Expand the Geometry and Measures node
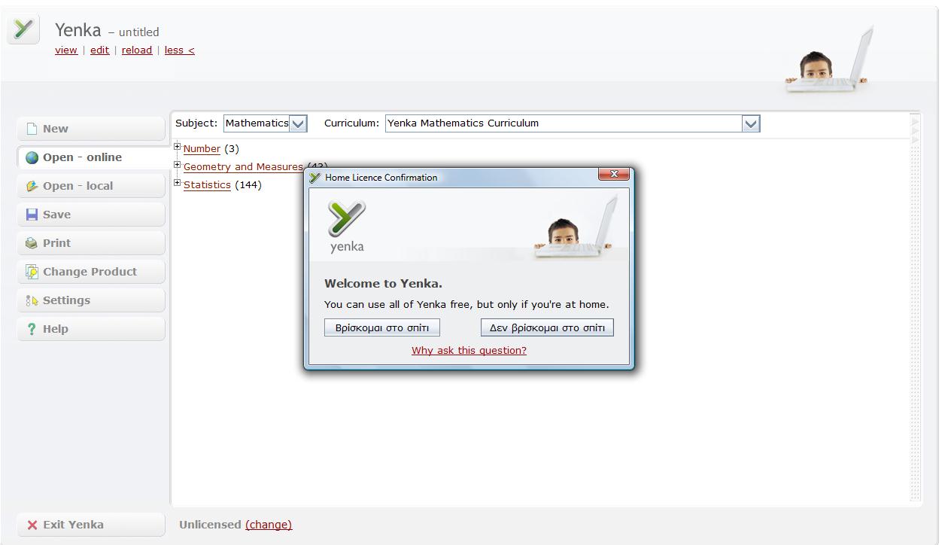The width and height of the screenshot is (945, 545). 178,165
